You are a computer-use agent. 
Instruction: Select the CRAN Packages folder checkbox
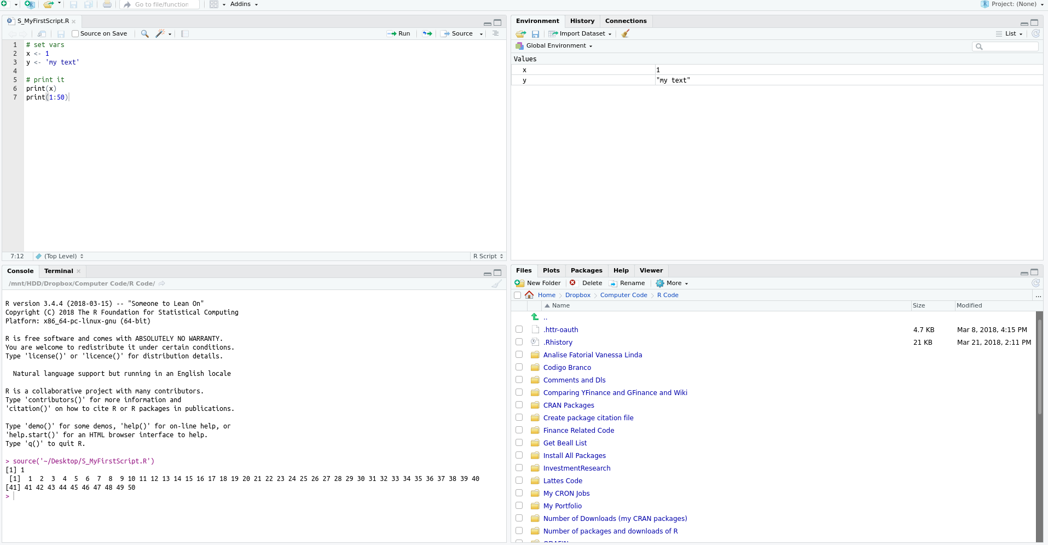[x=519, y=405]
